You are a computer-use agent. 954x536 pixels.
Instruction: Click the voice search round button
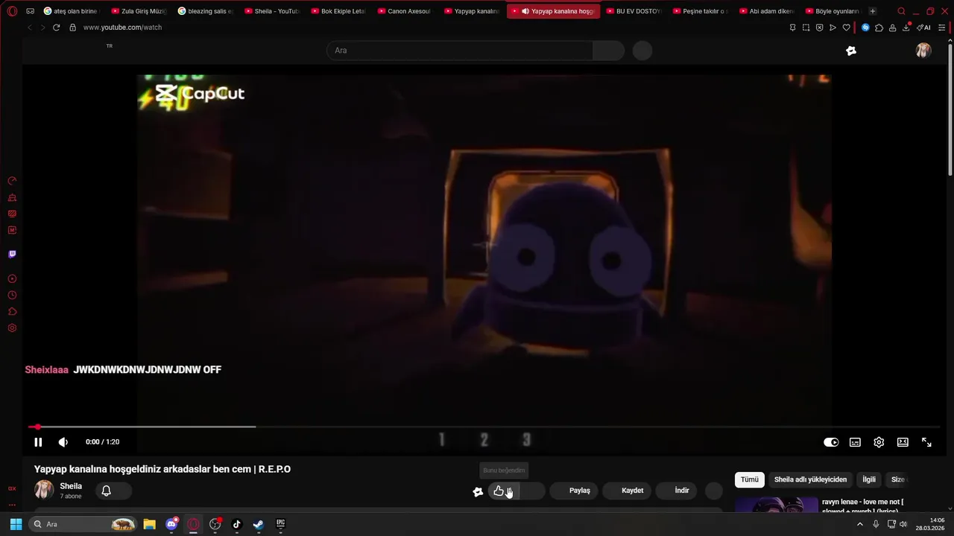pos(642,51)
